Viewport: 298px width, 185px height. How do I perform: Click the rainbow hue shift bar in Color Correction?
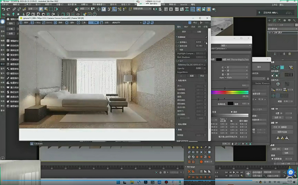tap(230, 92)
